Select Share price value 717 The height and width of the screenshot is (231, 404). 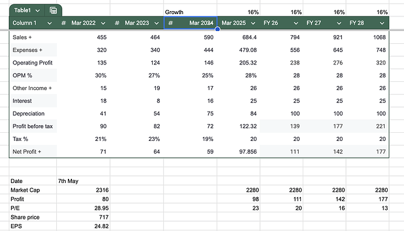(x=104, y=217)
